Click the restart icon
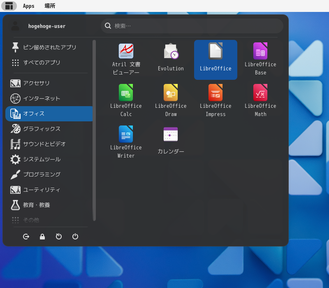The image size is (329, 288). click(59, 237)
